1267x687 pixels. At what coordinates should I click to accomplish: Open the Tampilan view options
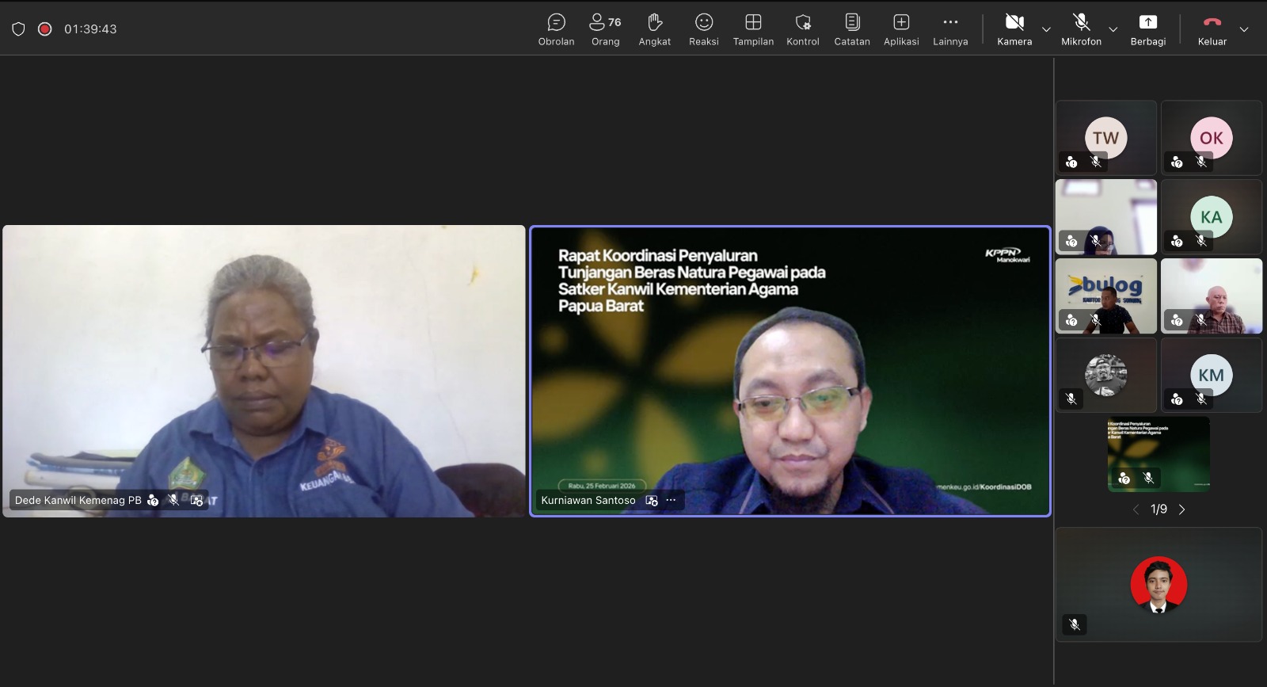[x=753, y=29]
